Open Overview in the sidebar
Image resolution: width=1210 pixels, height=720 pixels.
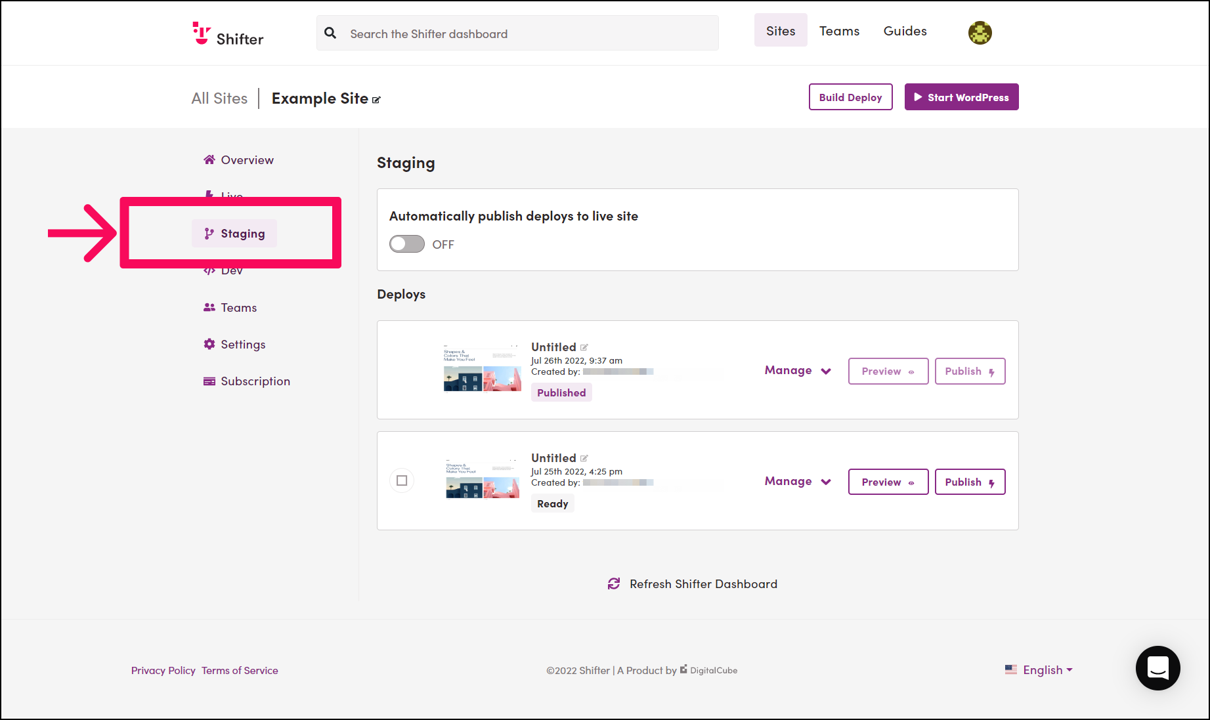pos(238,160)
